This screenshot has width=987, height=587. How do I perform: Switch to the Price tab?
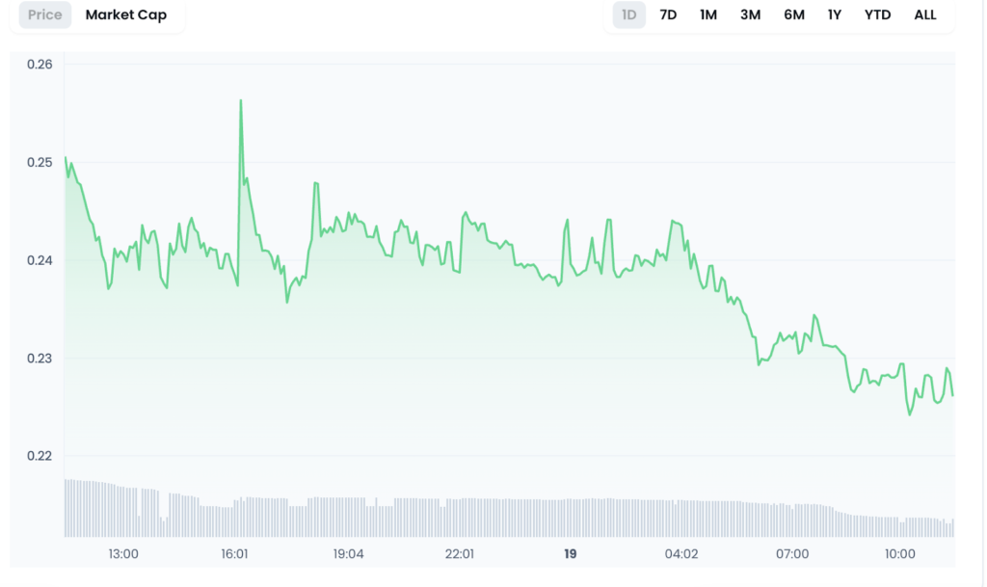(45, 15)
